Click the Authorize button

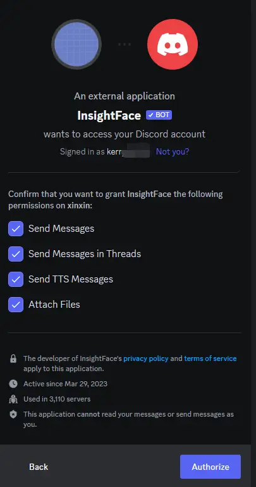click(x=210, y=467)
